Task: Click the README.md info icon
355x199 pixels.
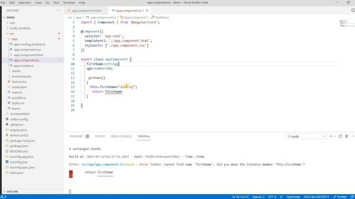Action: pyautogui.click(x=7, y=151)
